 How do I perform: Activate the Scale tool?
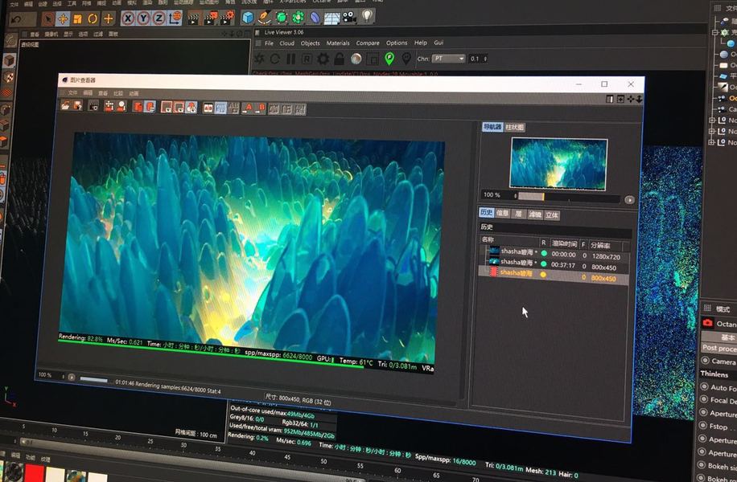(77, 18)
